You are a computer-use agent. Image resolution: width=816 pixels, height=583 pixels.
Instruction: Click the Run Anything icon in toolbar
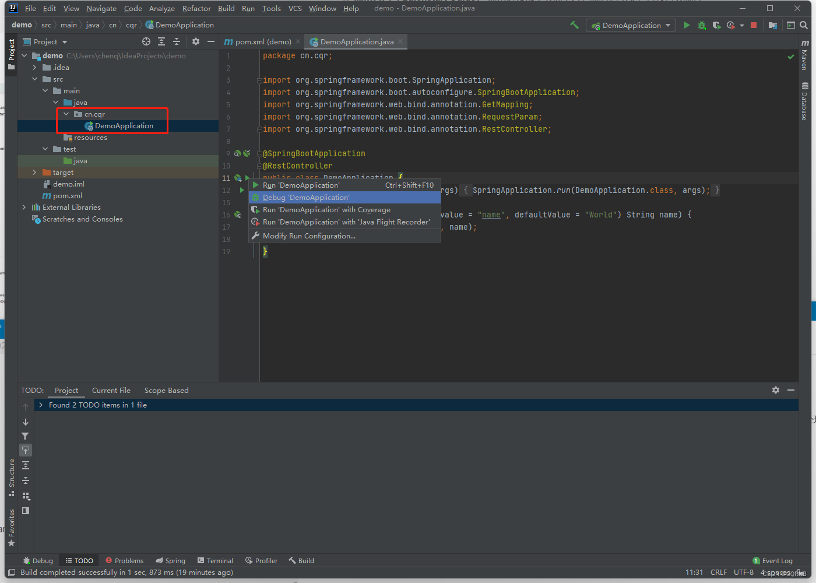[x=791, y=25]
